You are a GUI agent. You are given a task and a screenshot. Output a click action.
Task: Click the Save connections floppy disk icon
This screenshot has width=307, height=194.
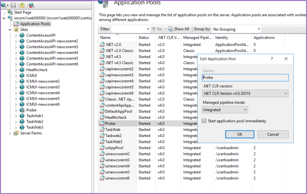[13, 5]
